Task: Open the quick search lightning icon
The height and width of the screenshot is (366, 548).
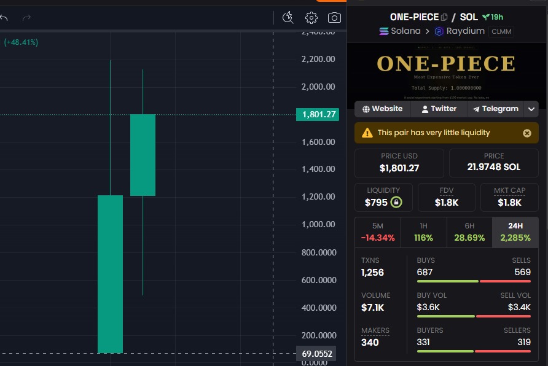Action: click(288, 17)
